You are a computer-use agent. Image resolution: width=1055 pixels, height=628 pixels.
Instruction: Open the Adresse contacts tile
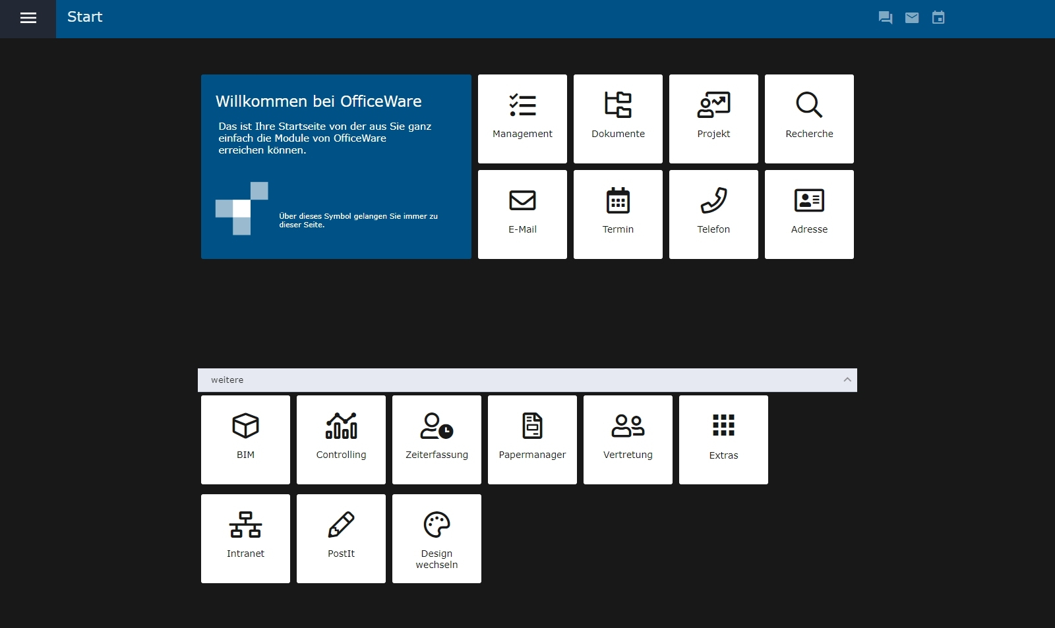[x=809, y=214]
